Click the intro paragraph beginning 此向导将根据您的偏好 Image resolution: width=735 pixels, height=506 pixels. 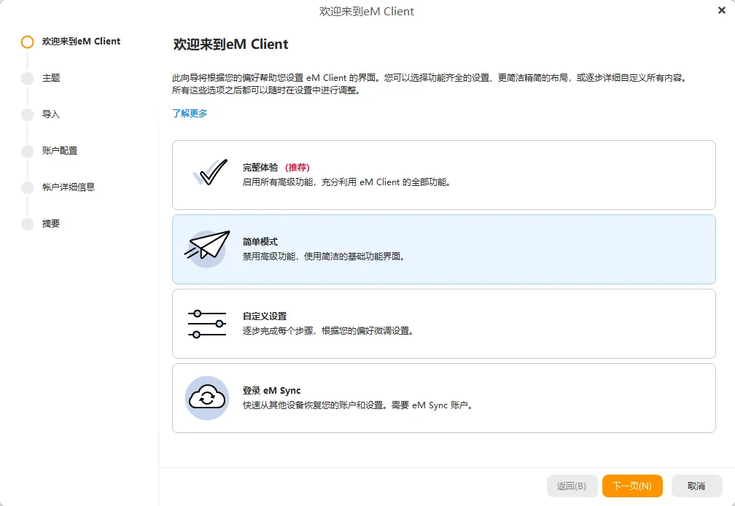tap(431, 84)
